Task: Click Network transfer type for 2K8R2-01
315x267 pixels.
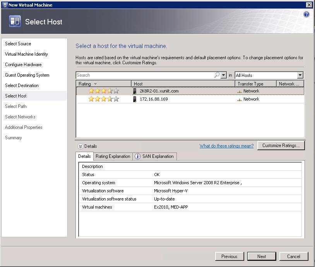Action: tap(251, 91)
